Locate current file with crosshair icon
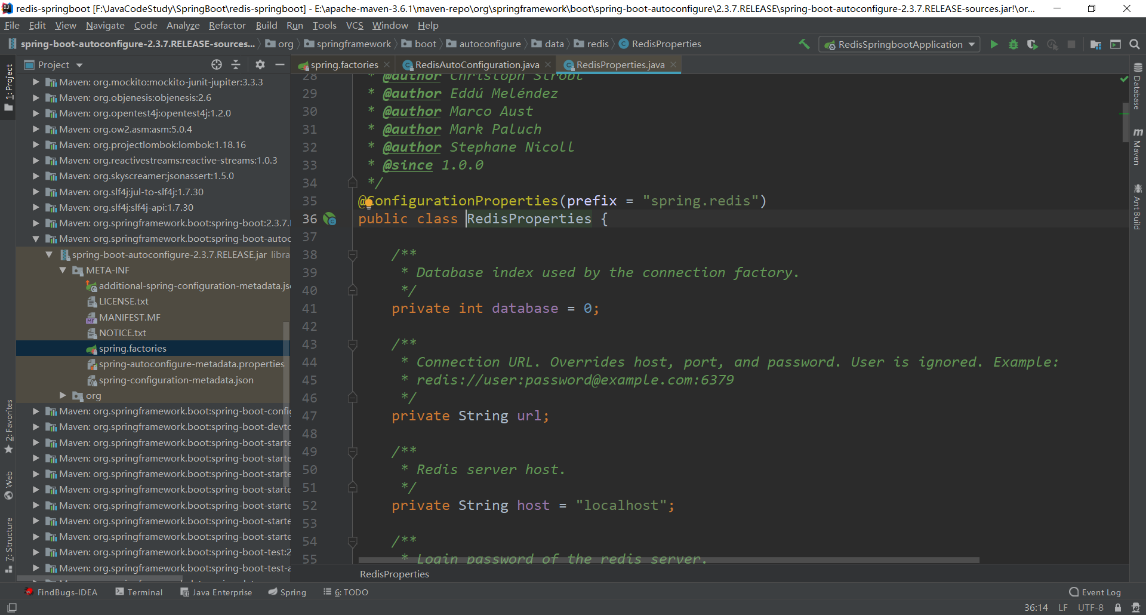Viewport: 1146px width, 615px height. (217, 64)
